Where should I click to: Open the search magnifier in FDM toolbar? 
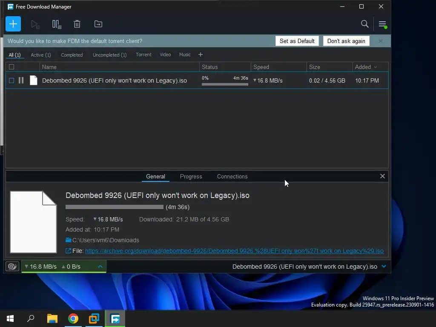(364, 24)
